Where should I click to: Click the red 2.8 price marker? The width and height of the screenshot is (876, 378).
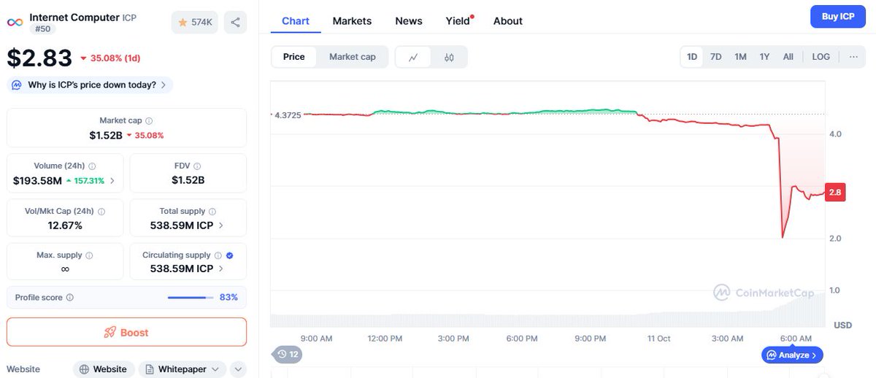click(834, 192)
